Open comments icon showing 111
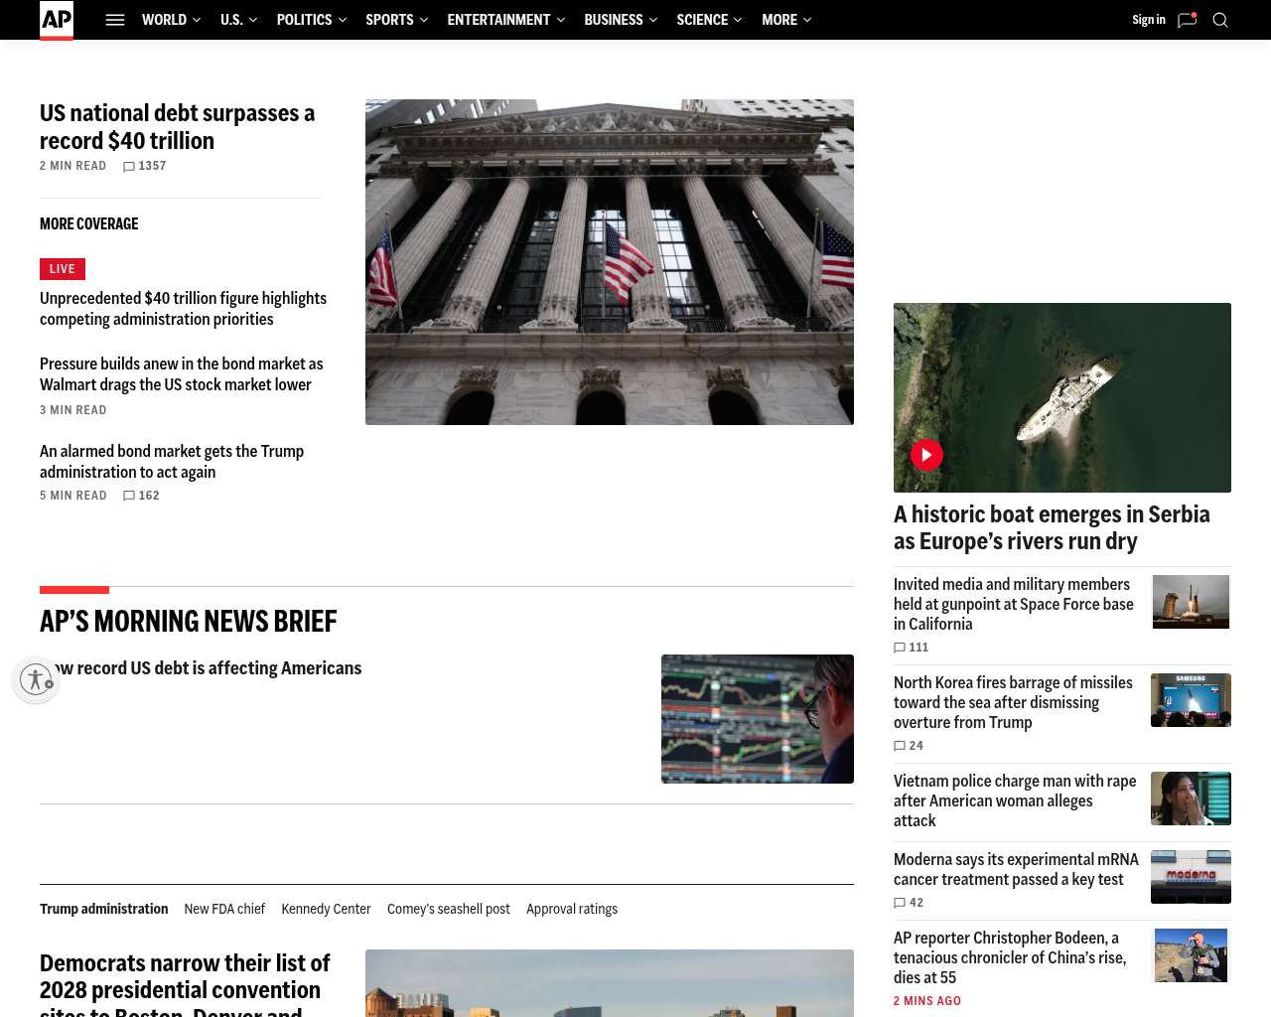This screenshot has height=1017, width=1271. (x=900, y=648)
